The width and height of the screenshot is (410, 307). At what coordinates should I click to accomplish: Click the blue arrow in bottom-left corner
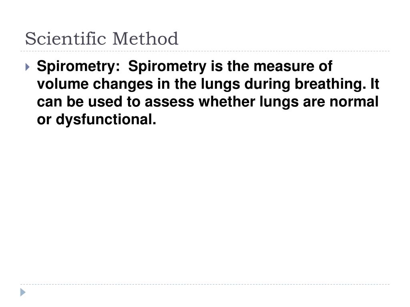[x=23, y=292]
